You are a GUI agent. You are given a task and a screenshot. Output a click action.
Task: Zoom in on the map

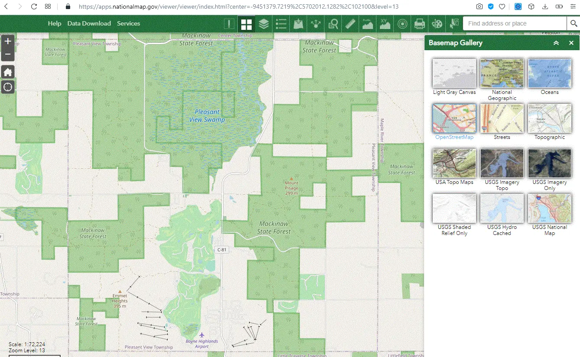pyautogui.click(x=8, y=42)
